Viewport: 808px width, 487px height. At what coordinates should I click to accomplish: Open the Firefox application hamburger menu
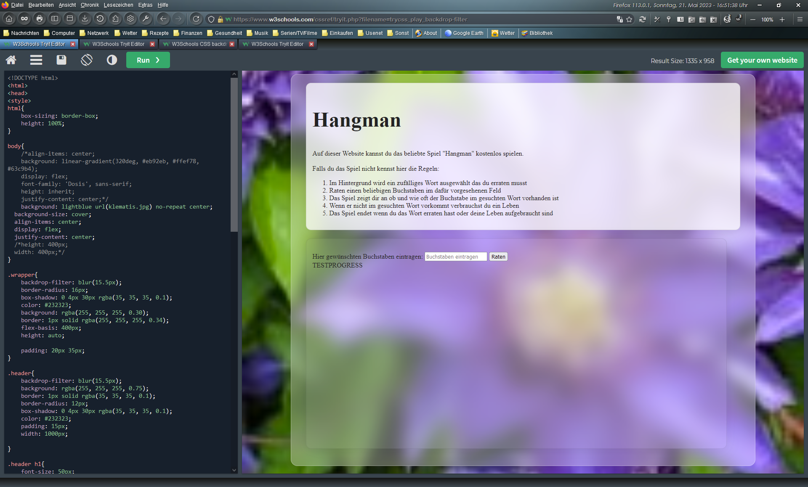click(800, 19)
